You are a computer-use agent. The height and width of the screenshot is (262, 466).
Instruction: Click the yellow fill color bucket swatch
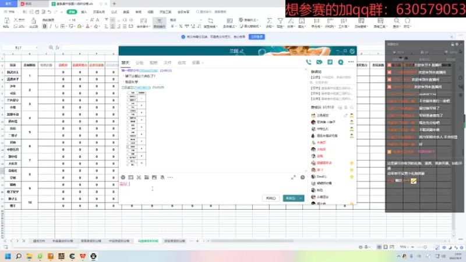[79, 26]
